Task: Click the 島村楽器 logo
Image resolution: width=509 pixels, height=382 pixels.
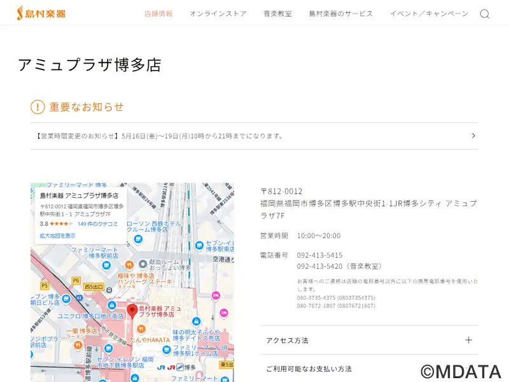Action: pos(41,13)
